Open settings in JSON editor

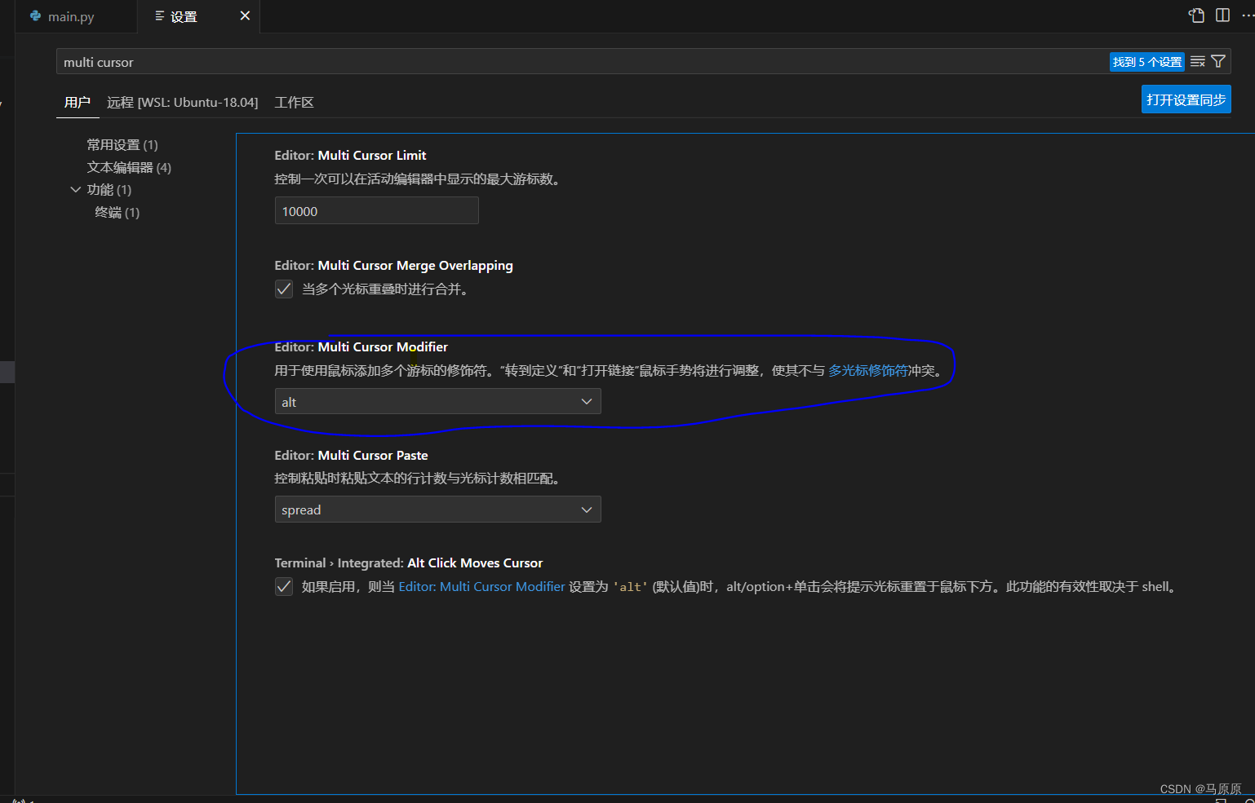(x=1195, y=15)
